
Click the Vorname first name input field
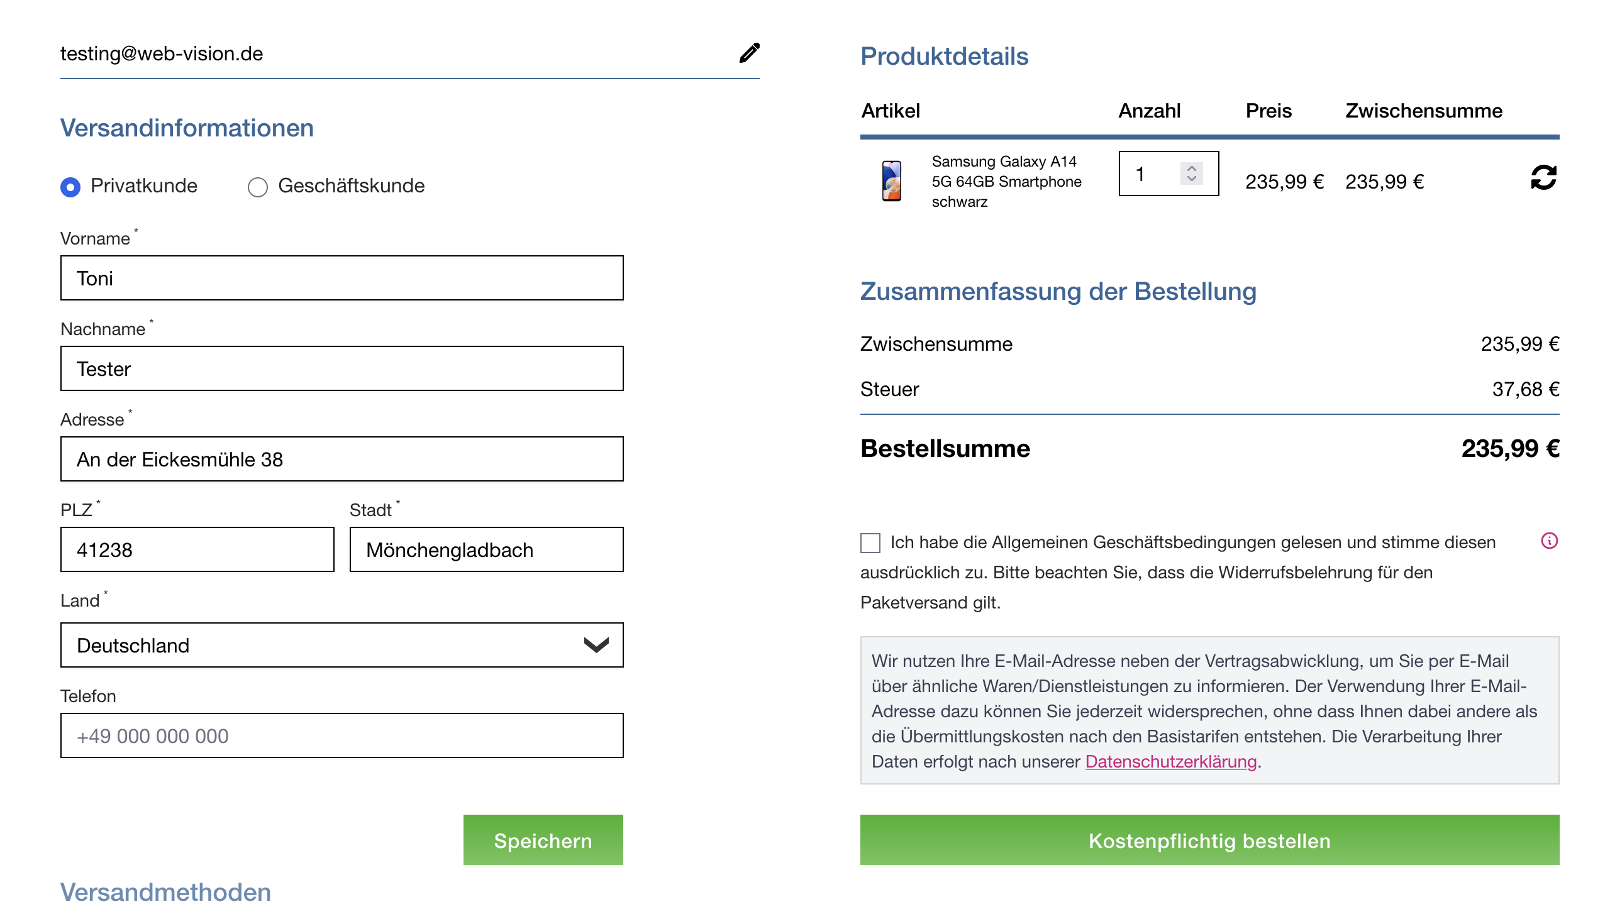pyautogui.click(x=344, y=278)
